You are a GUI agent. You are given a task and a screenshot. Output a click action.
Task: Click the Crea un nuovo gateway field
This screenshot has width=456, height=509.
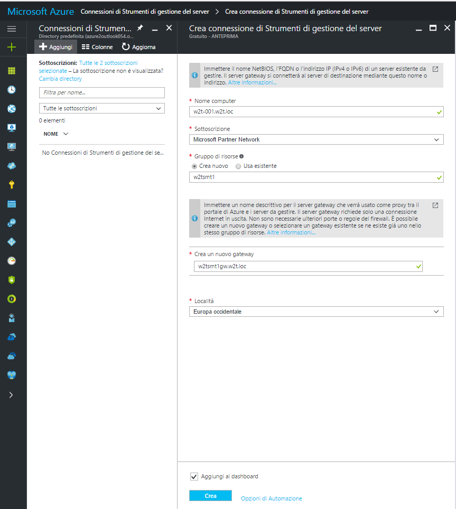point(308,267)
